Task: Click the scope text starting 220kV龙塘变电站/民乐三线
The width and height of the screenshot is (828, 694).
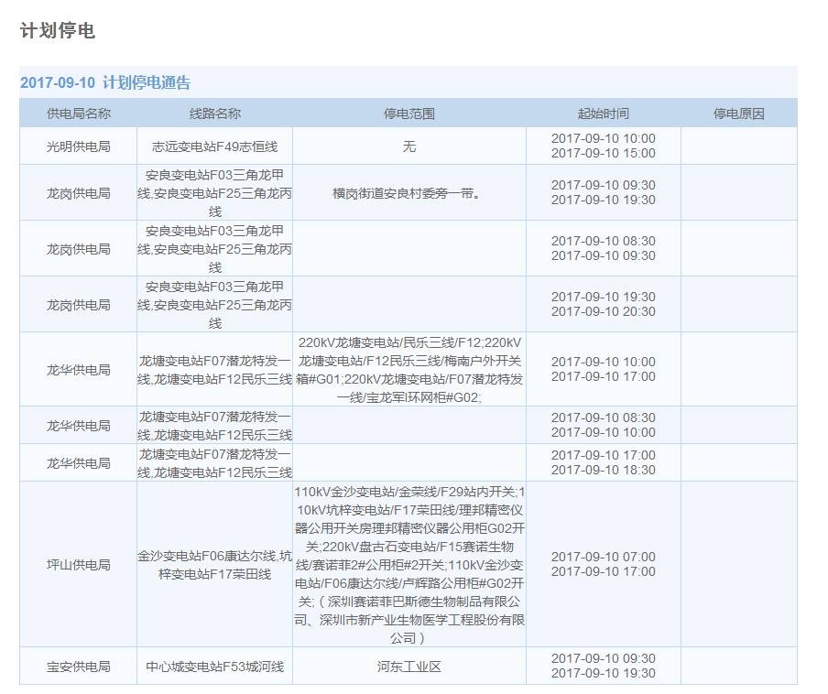Action: click(x=409, y=369)
